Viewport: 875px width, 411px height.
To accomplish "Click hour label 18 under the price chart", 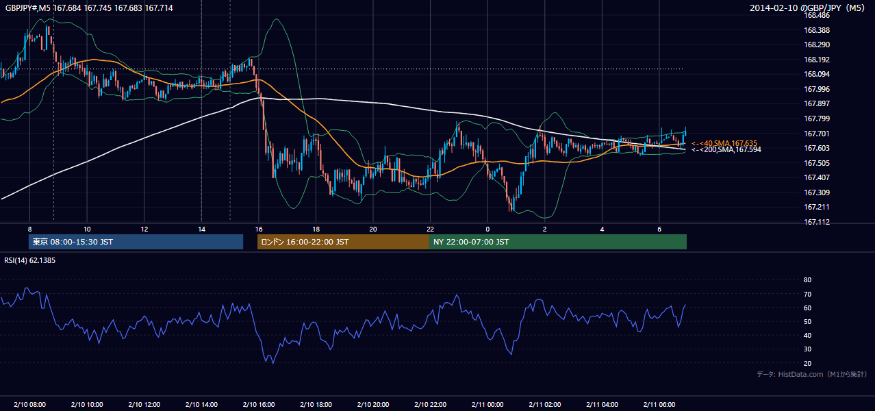I will [x=316, y=229].
